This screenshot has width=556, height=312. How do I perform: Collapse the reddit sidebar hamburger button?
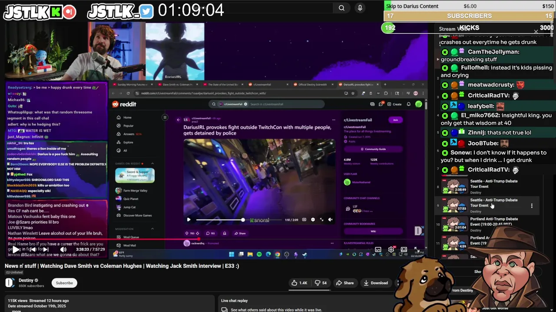point(165,117)
